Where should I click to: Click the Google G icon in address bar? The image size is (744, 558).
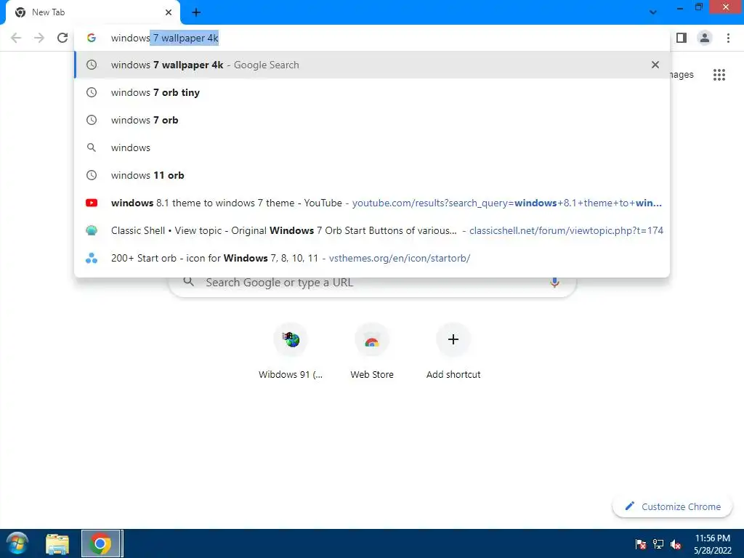coord(92,38)
